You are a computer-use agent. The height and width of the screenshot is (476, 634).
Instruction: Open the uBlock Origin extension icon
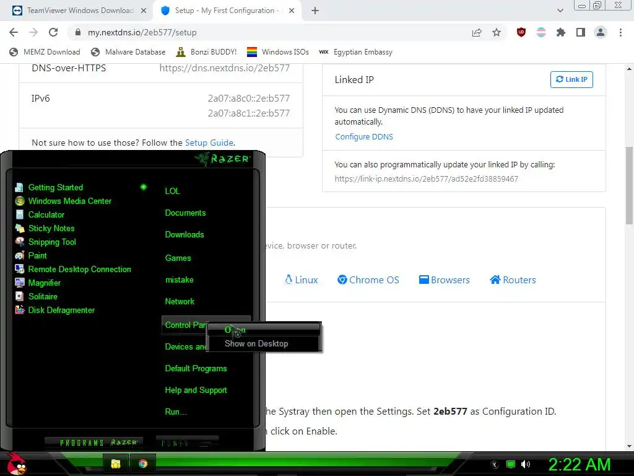click(x=521, y=32)
